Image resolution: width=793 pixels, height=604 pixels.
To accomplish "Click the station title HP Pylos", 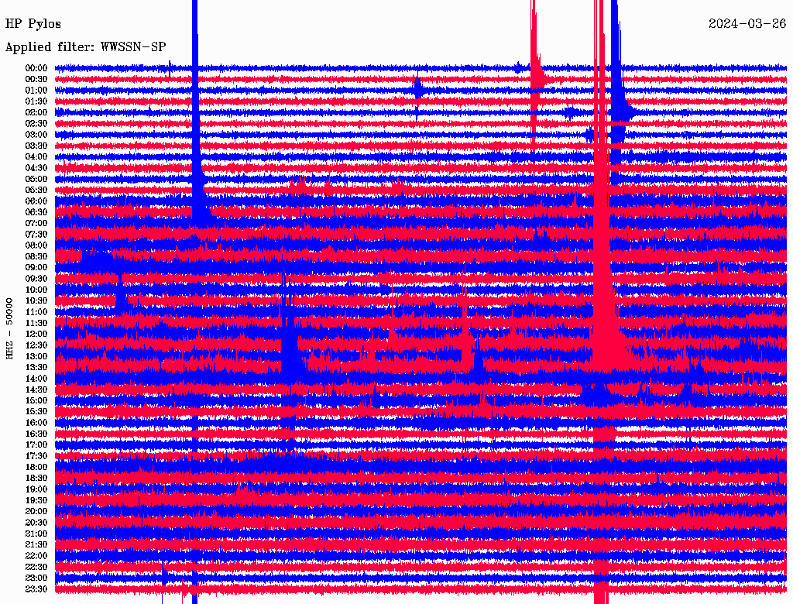I will tap(33, 24).
